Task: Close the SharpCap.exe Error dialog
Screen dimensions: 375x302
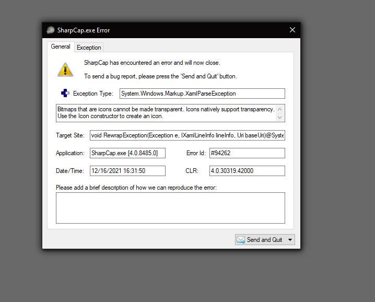Action: click(x=292, y=30)
